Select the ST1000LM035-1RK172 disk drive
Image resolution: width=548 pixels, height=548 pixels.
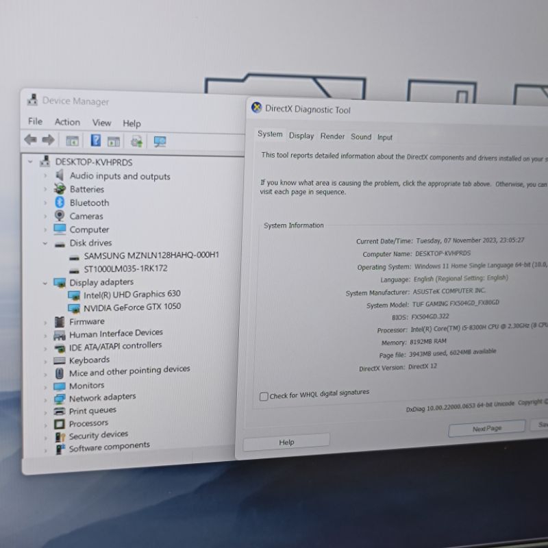[x=125, y=269]
